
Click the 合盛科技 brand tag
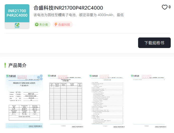[x=63, y=24]
